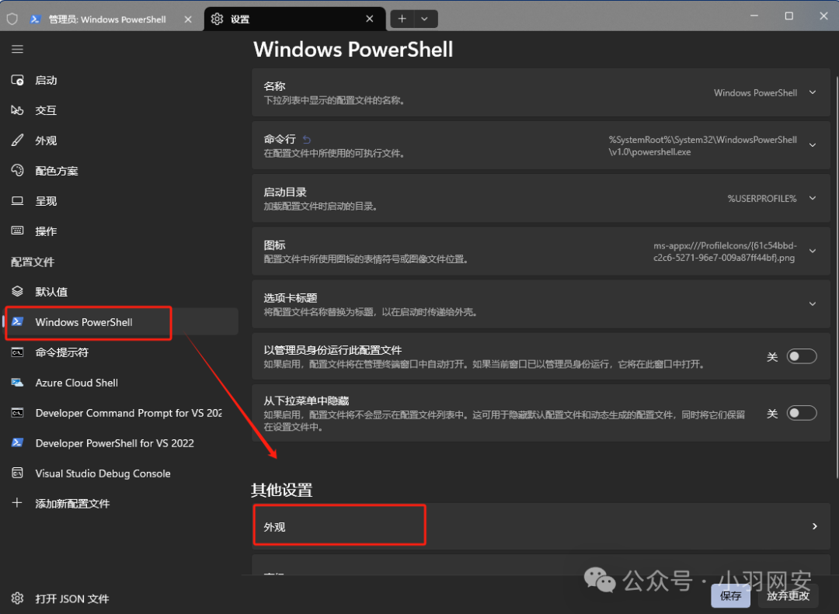
Task: Toggle 从下拉菜单中隐藏 switch
Action: (802, 413)
